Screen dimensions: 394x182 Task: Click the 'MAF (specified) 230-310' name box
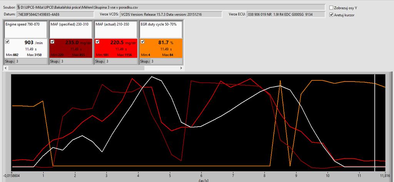pos(71,29)
